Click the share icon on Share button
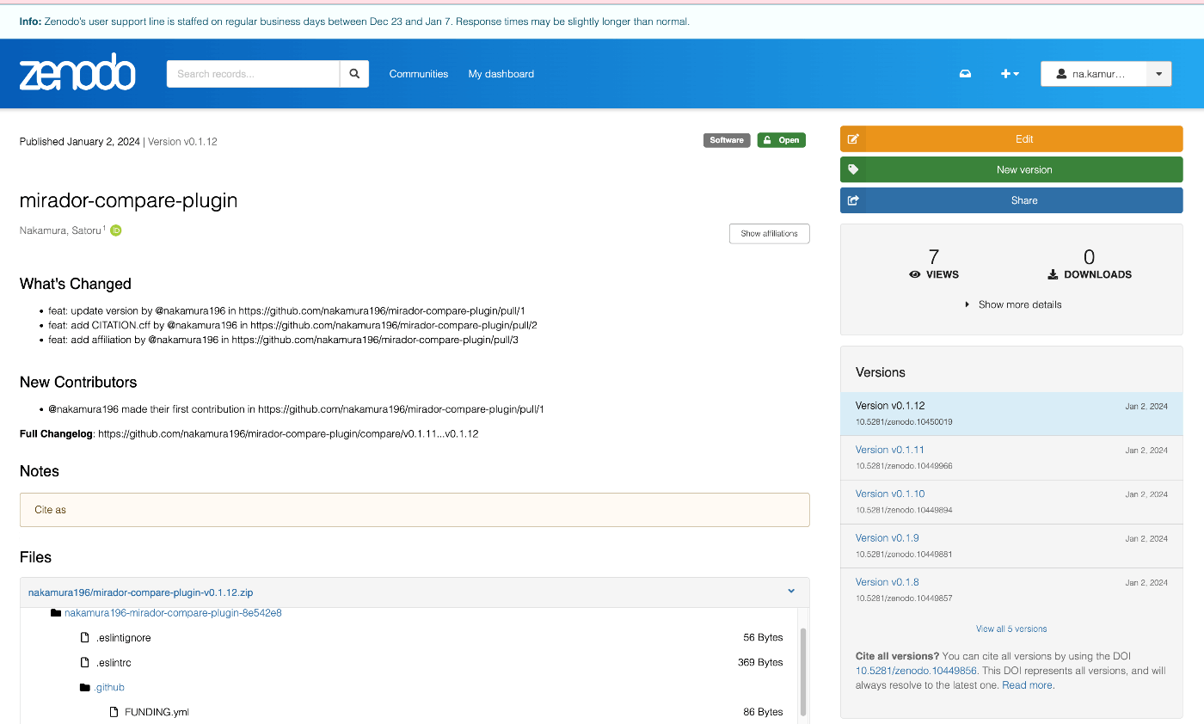 click(x=853, y=200)
